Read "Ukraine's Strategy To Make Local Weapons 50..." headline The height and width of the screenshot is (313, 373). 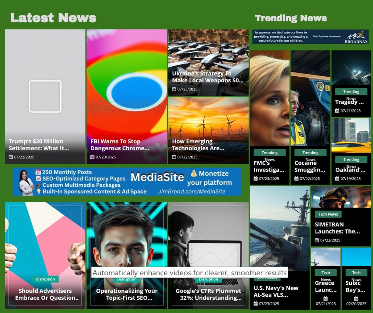(208, 77)
